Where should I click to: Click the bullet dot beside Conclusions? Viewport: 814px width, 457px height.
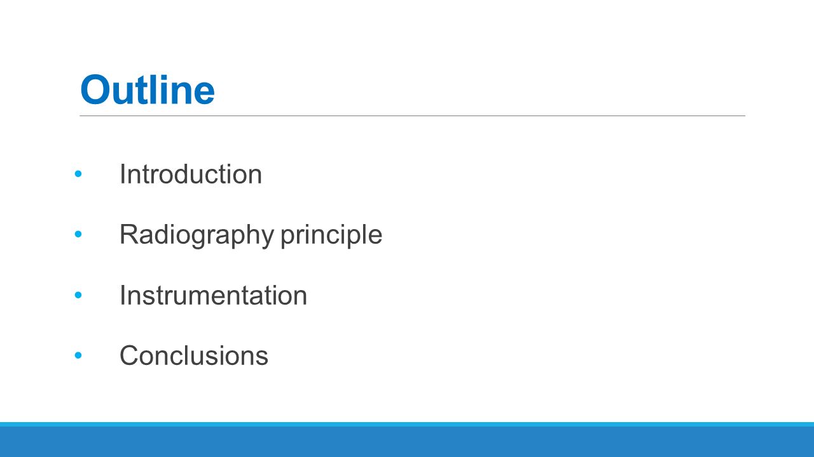78,355
